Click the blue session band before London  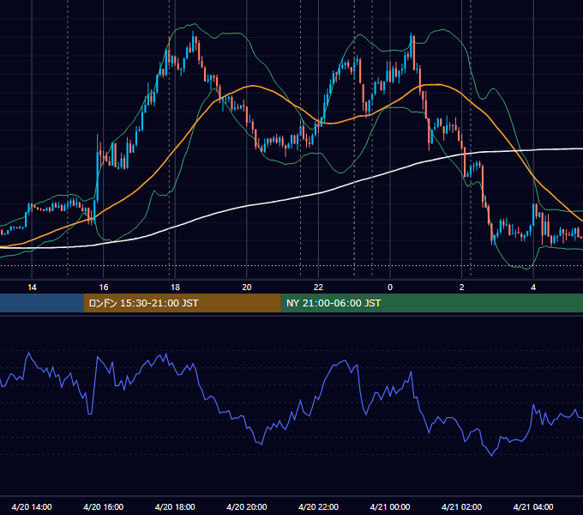coord(42,303)
